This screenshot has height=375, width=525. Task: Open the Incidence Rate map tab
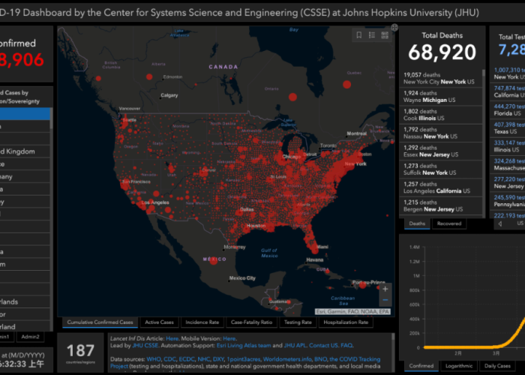click(x=202, y=322)
